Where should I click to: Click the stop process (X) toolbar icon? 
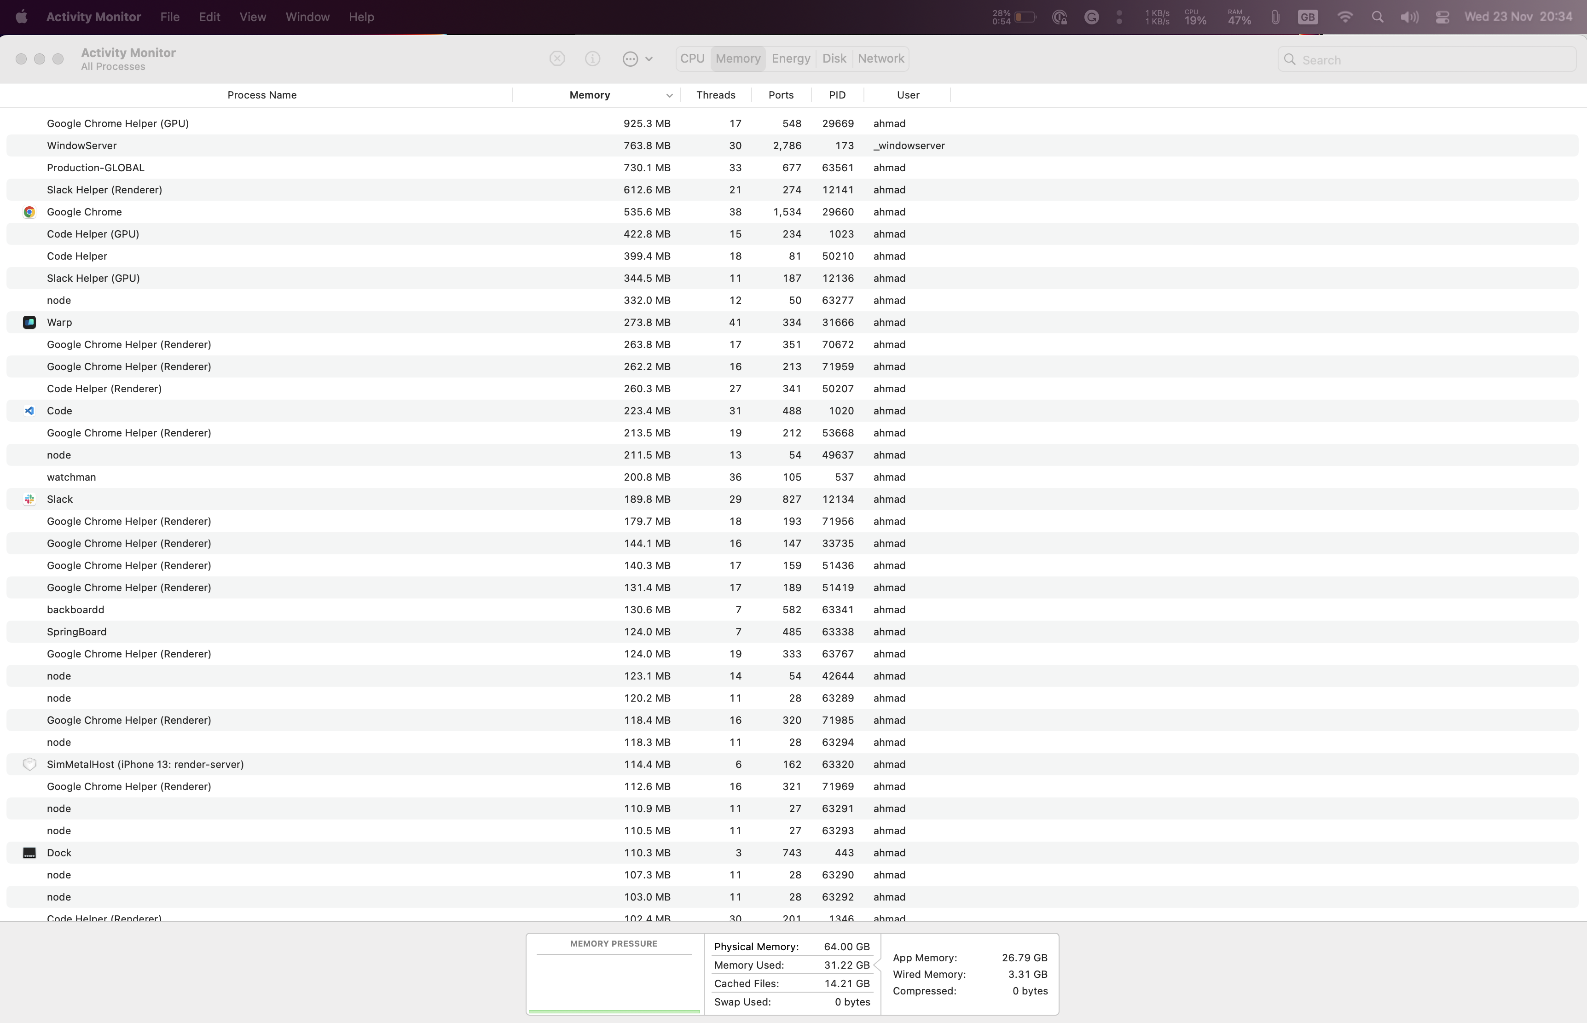tap(557, 59)
